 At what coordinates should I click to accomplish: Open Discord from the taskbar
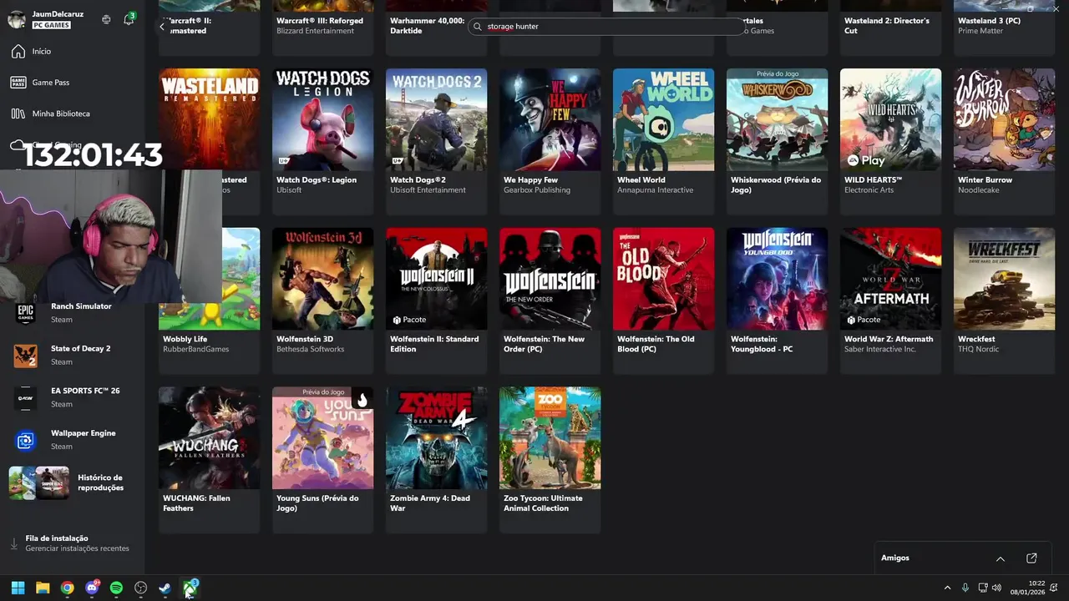[92, 588]
